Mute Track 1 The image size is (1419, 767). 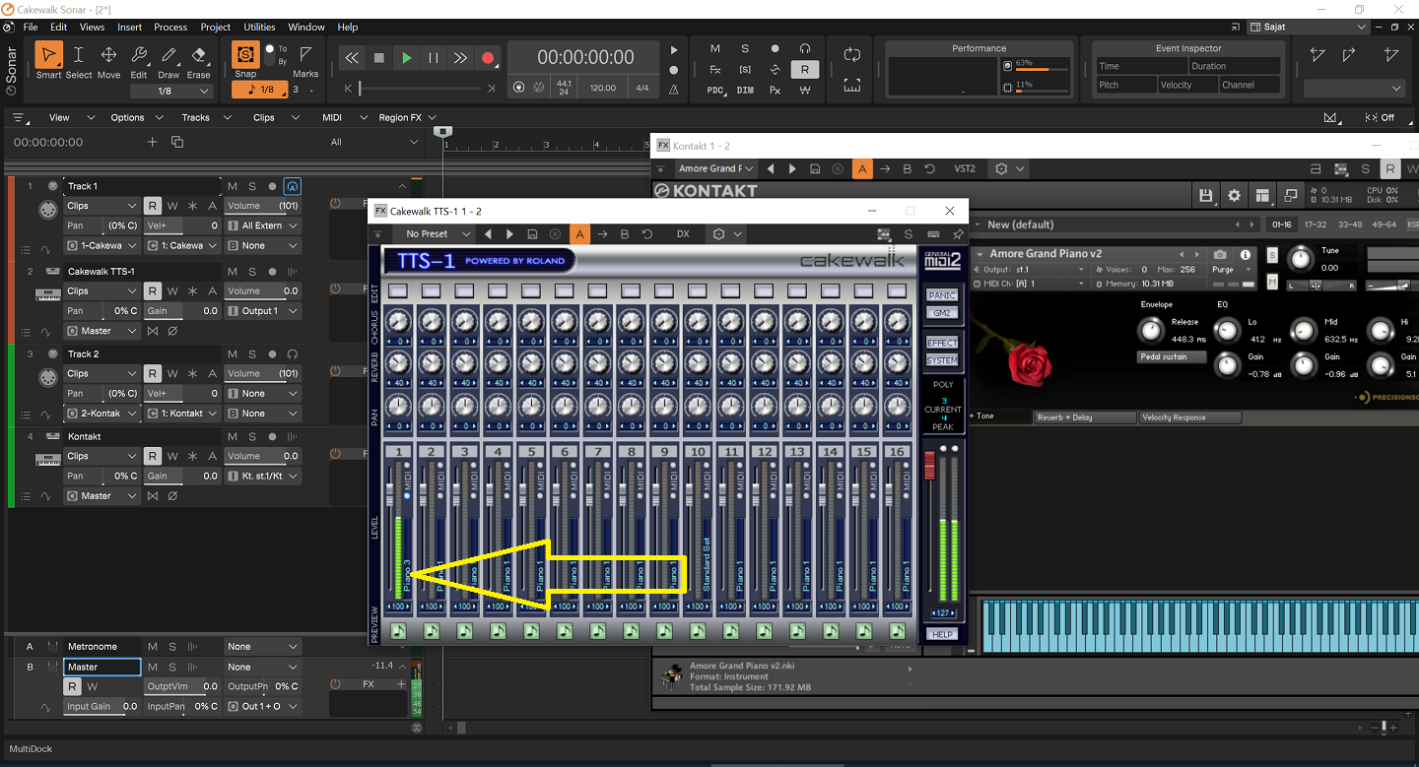click(x=233, y=186)
